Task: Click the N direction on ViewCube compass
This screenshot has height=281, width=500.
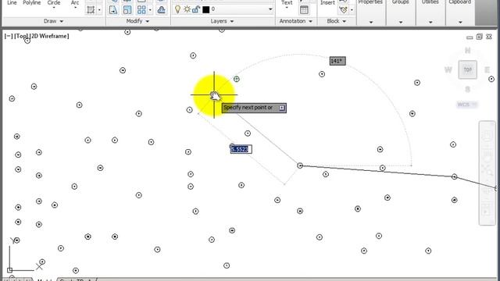Action: (467, 50)
